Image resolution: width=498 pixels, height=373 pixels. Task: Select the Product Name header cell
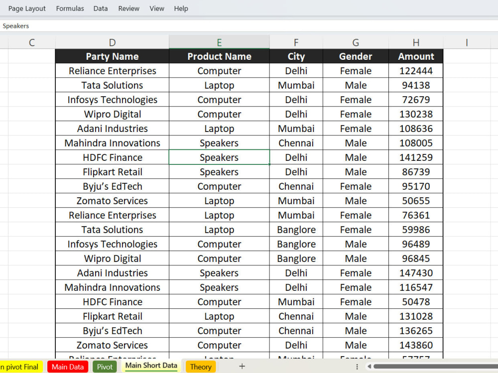tap(219, 56)
